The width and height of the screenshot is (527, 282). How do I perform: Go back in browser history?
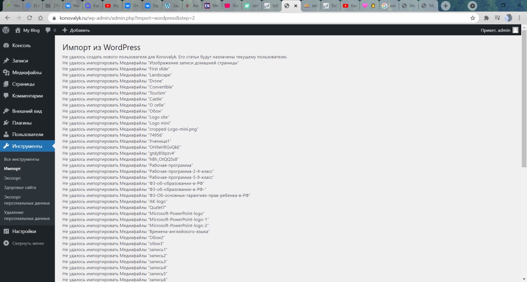pyautogui.click(x=7, y=18)
